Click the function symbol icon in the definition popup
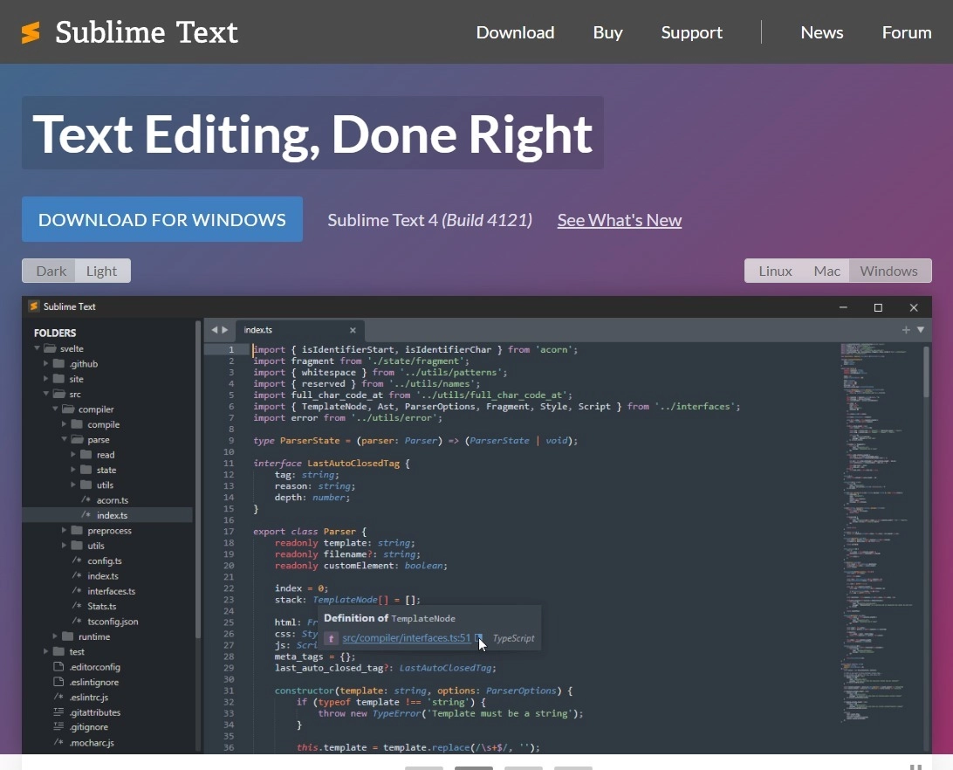 point(332,639)
